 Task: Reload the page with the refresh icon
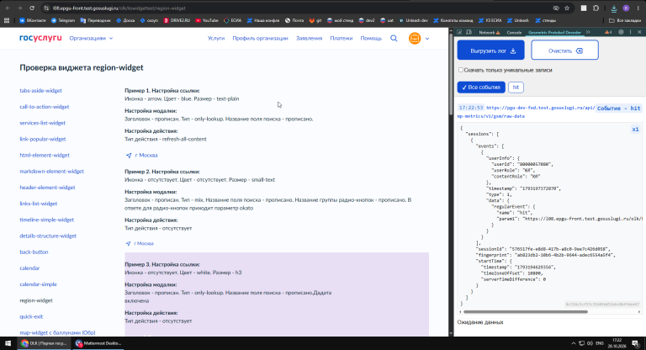tap(32, 8)
